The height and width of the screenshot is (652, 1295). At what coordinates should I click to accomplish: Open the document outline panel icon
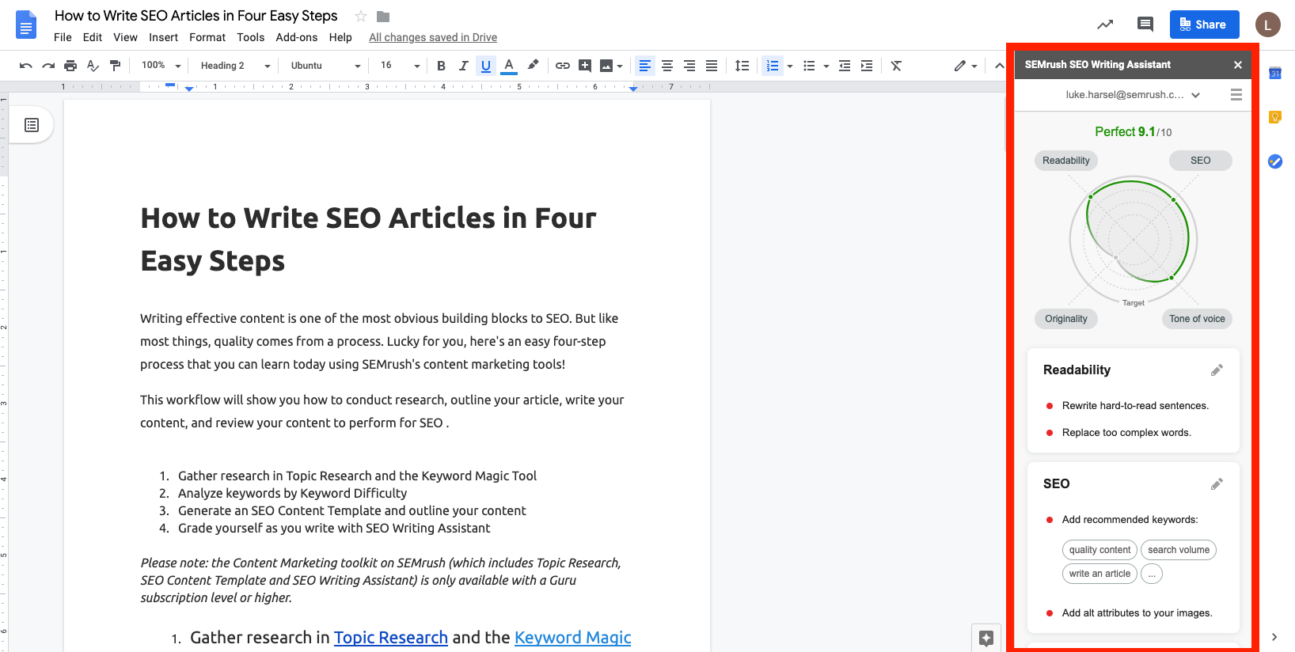click(x=32, y=125)
